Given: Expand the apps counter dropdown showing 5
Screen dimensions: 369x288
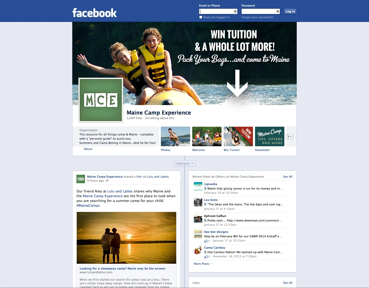Looking at the screenshot, I should pos(289,136).
